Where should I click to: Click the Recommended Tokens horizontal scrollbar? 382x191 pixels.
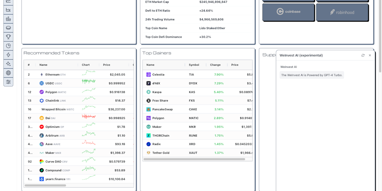click(x=45, y=185)
